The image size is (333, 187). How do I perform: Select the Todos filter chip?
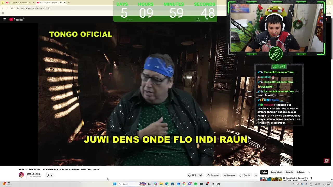[x=264, y=172]
